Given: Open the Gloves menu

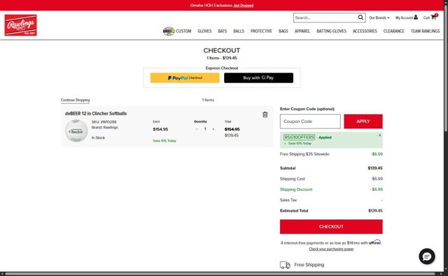Looking at the screenshot, I should pyautogui.click(x=204, y=31).
